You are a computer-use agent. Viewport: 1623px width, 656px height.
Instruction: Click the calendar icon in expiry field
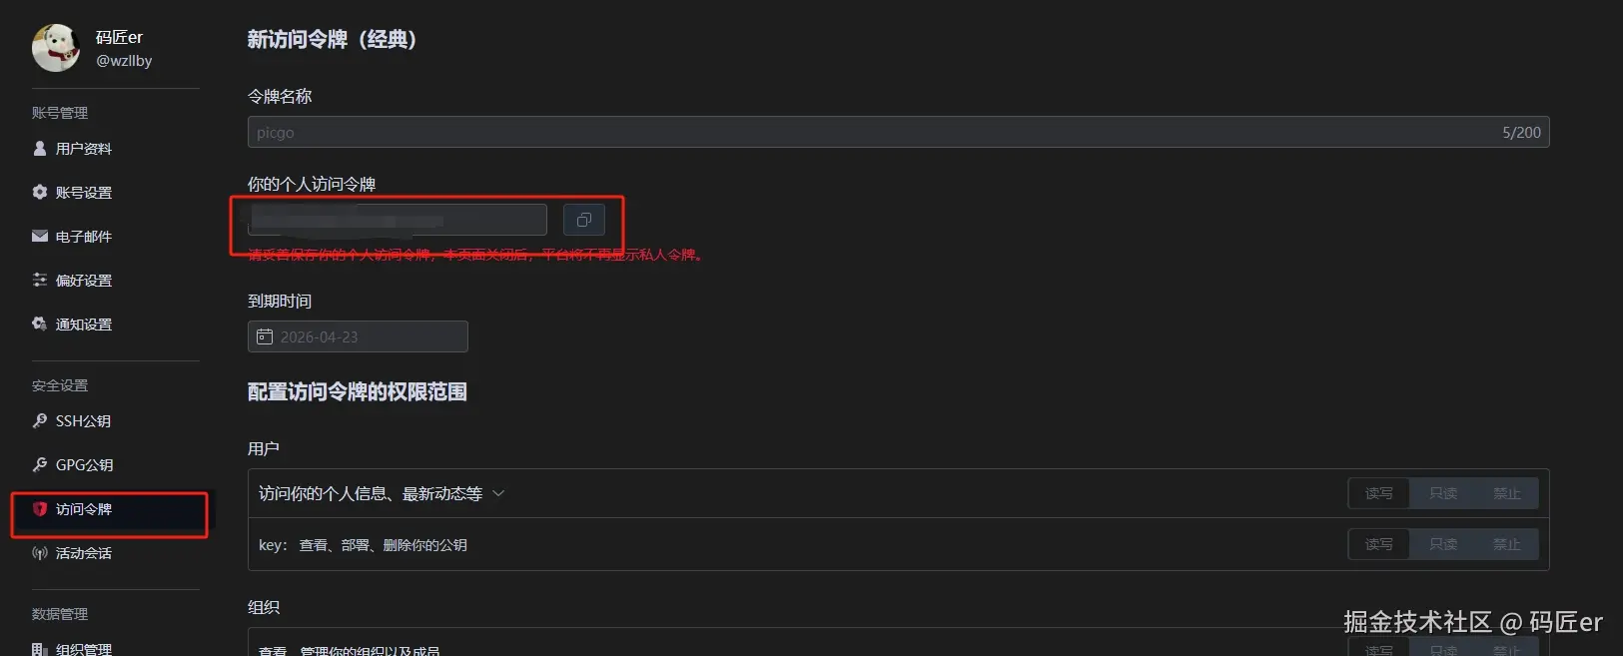(x=265, y=336)
